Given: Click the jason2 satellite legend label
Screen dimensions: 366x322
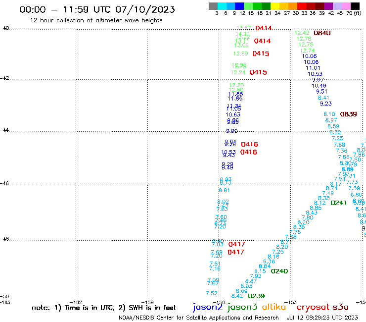Looking at the screenshot, I should tap(208, 307).
